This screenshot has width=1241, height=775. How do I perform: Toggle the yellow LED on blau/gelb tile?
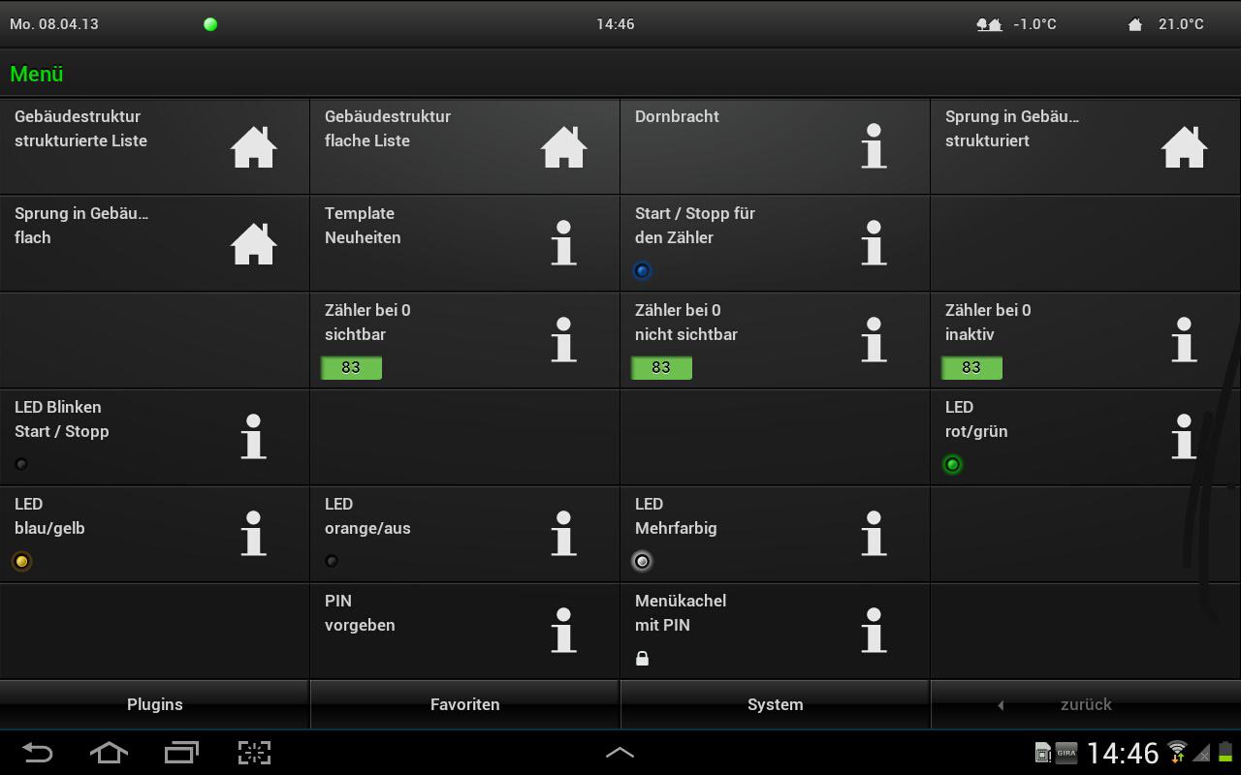(x=21, y=561)
